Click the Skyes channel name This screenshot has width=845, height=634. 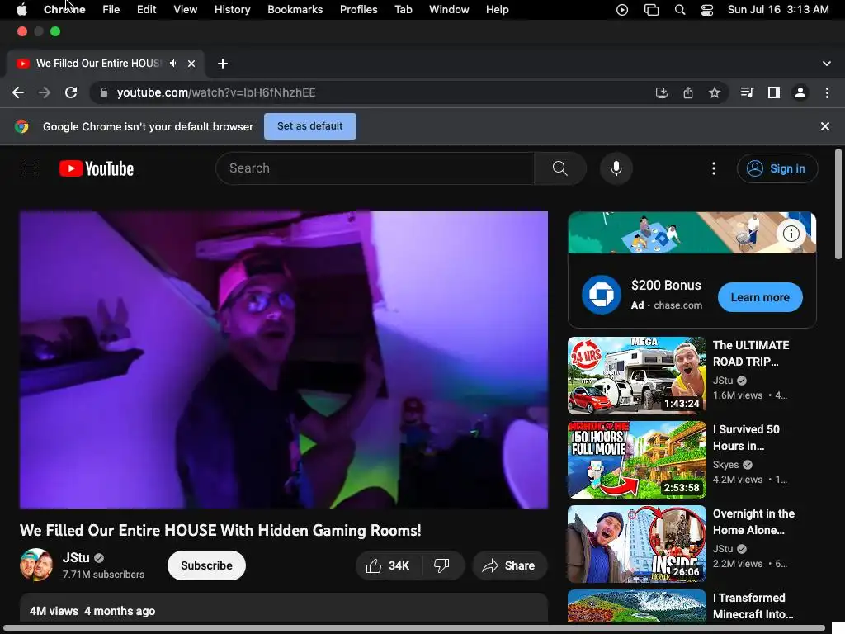point(725,465)
